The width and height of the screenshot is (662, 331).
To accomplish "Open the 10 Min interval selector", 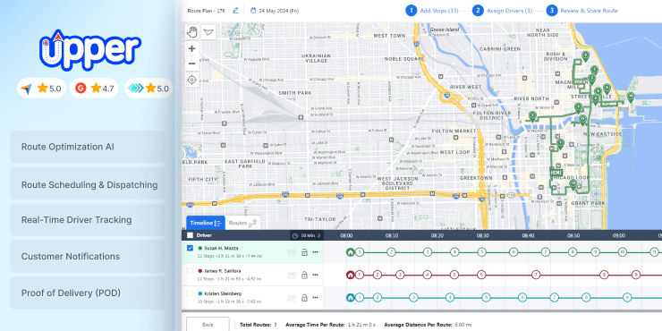I will [307, 235].
